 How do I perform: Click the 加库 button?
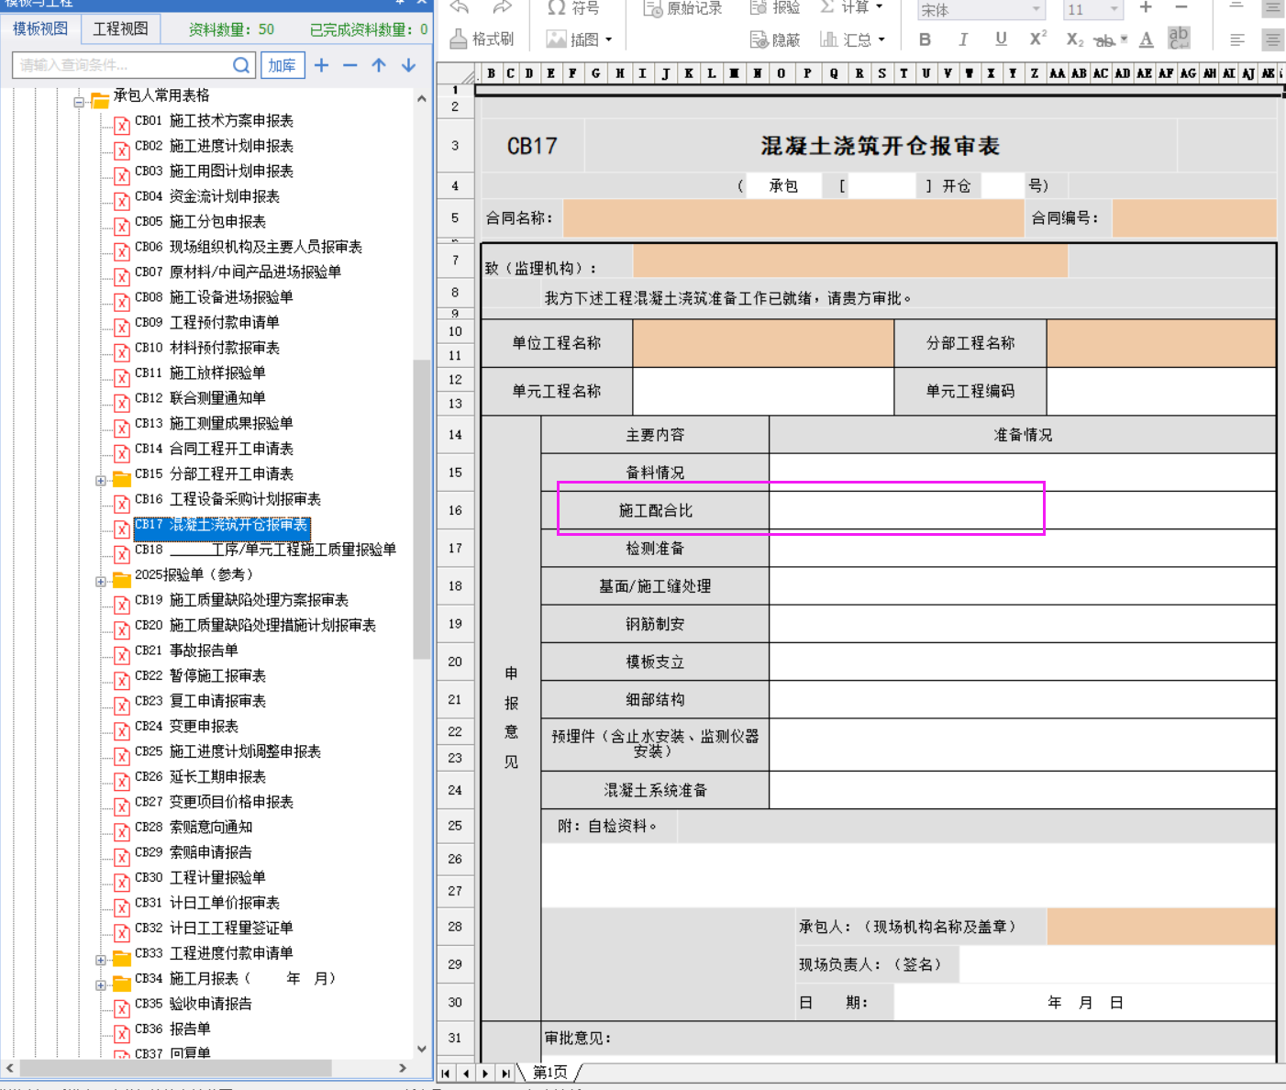[282, 65]
